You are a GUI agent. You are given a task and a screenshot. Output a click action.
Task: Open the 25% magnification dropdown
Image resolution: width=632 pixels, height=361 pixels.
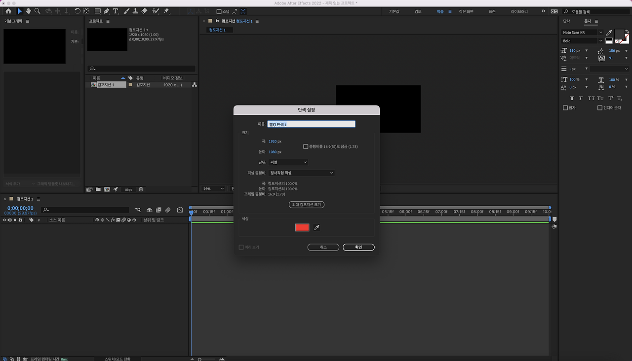click(x=213, y=189)
